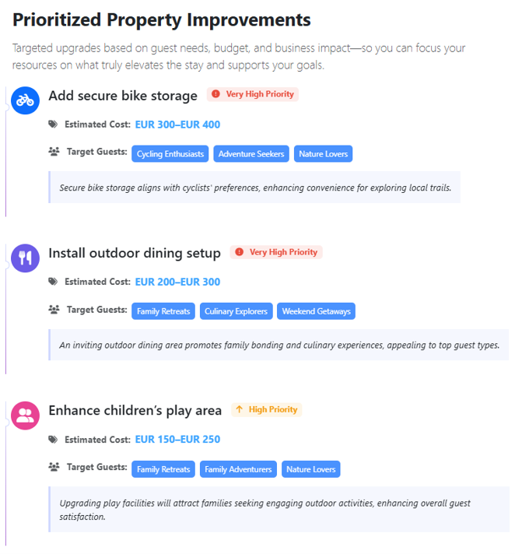Click the Very High Priority badge on bike storage

point(253,94)
